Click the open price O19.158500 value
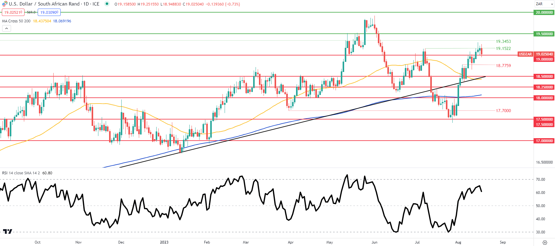Image resolution: width=555 pixels, height=246 pixels. pyautogui.click(x=125, y=4)
